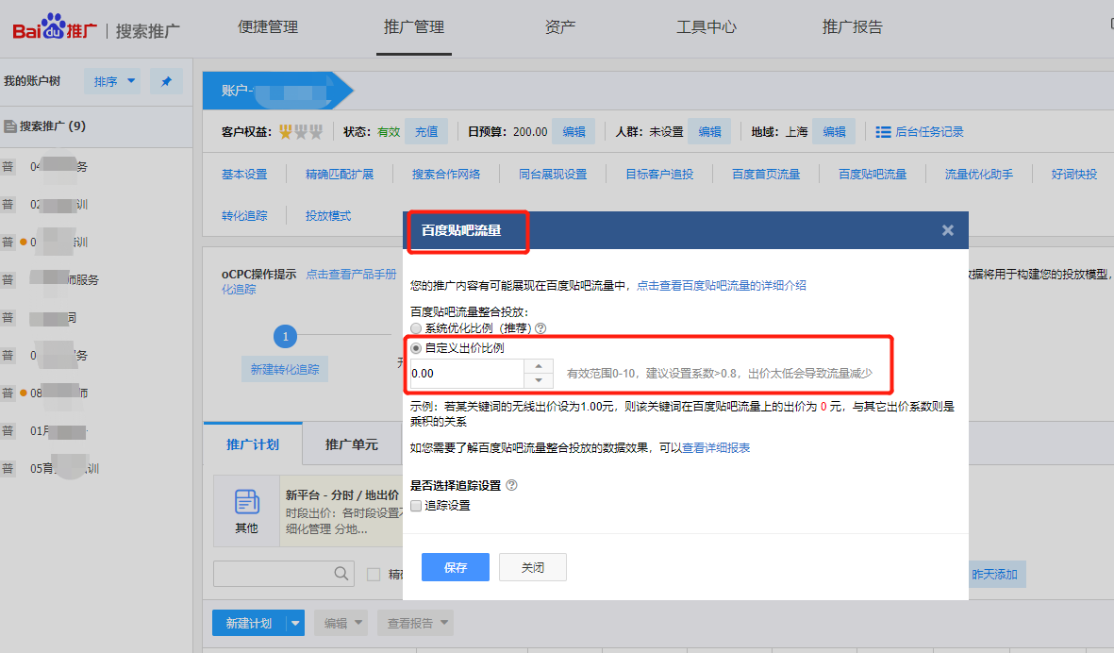1114x653 pixels.
Task: Click the 关闭 button
Action: [x=533, y=567]
